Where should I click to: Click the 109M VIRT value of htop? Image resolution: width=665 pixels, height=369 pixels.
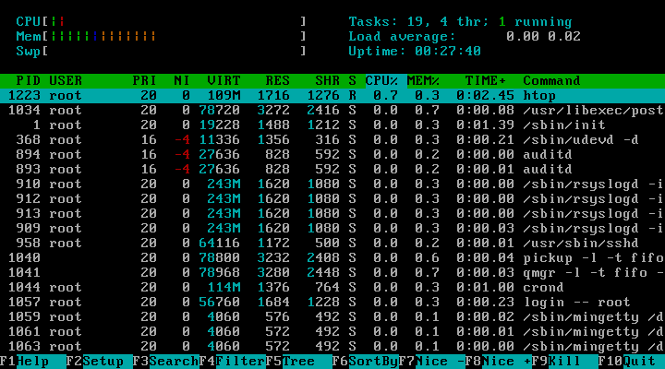coord(224,95)
